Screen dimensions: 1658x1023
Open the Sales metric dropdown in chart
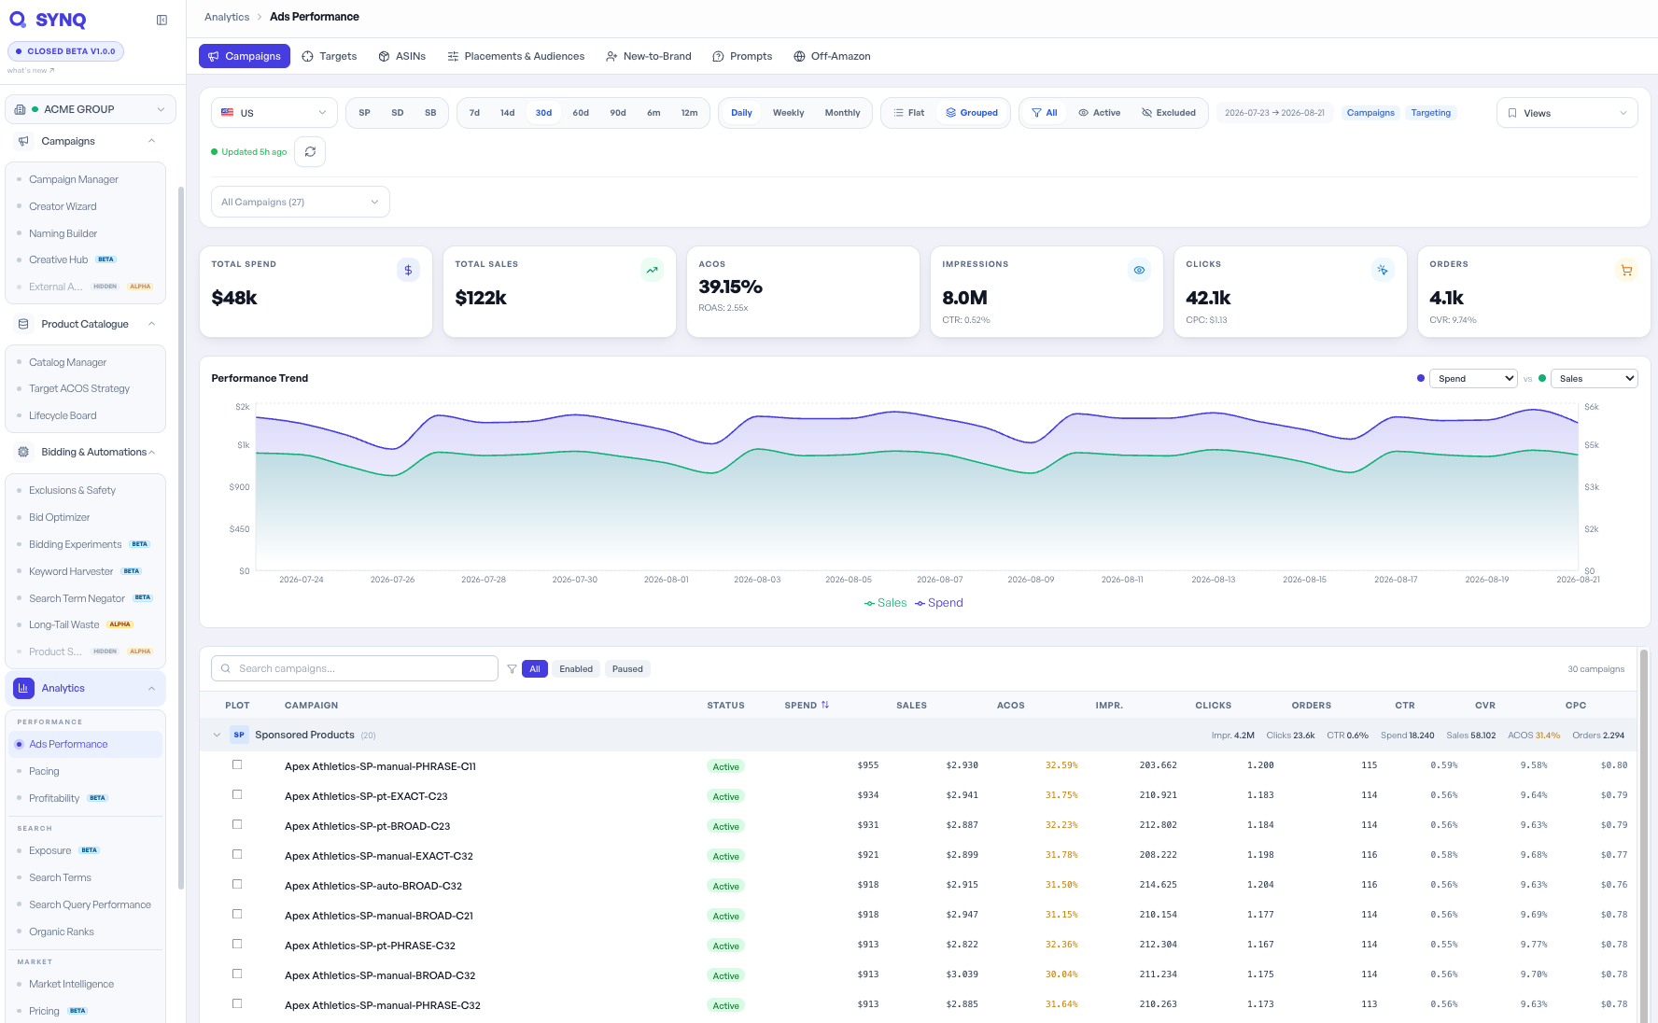1595,378
